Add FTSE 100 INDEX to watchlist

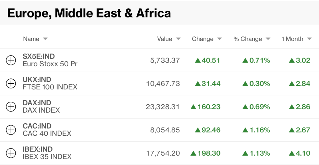(x=11, y=83)
